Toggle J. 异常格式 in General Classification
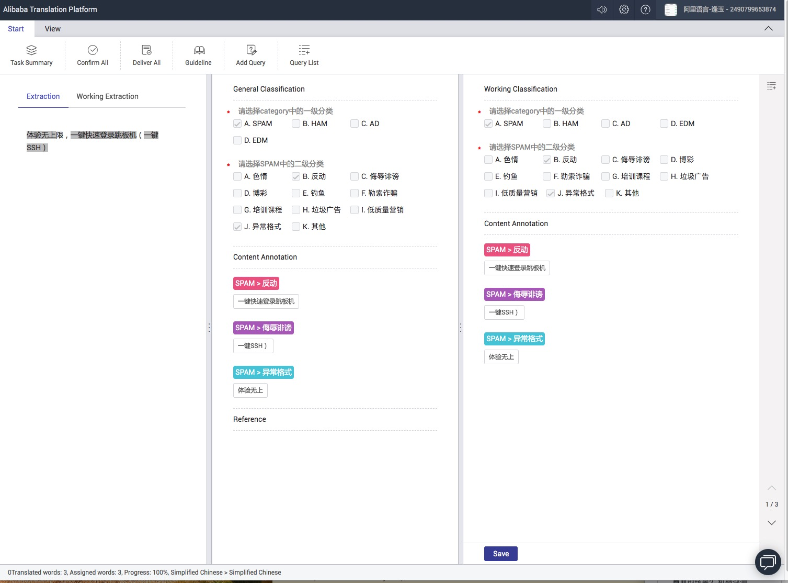The image size is (788, 583). tap(237, 227)
